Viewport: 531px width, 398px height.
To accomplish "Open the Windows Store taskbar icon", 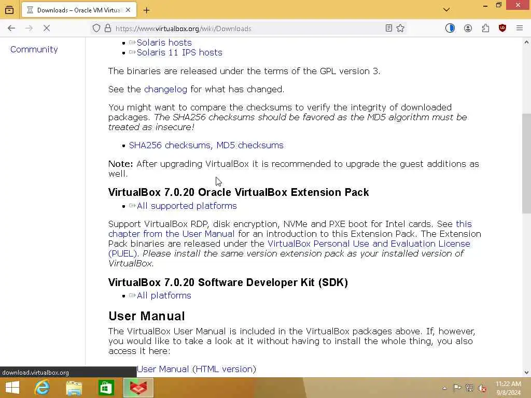I will [106, 388].
